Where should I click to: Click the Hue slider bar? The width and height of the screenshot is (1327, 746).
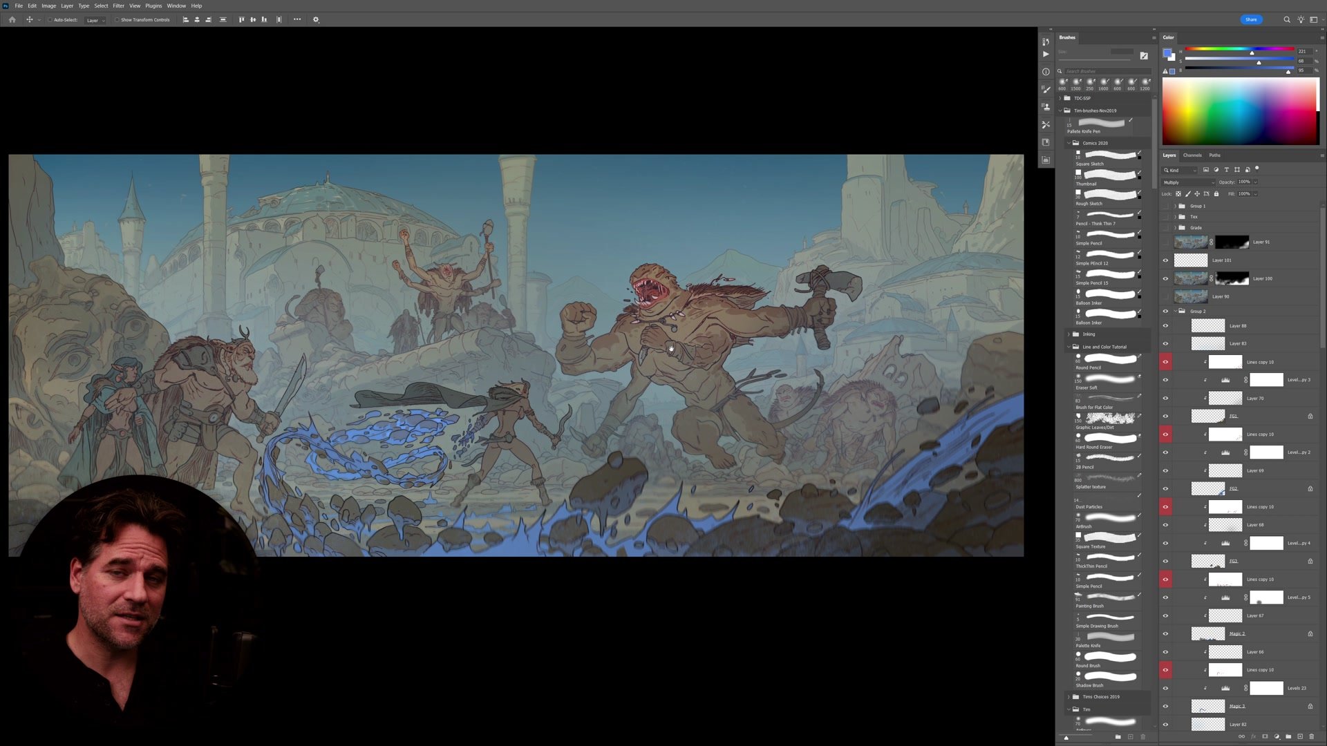point(1240,50)
